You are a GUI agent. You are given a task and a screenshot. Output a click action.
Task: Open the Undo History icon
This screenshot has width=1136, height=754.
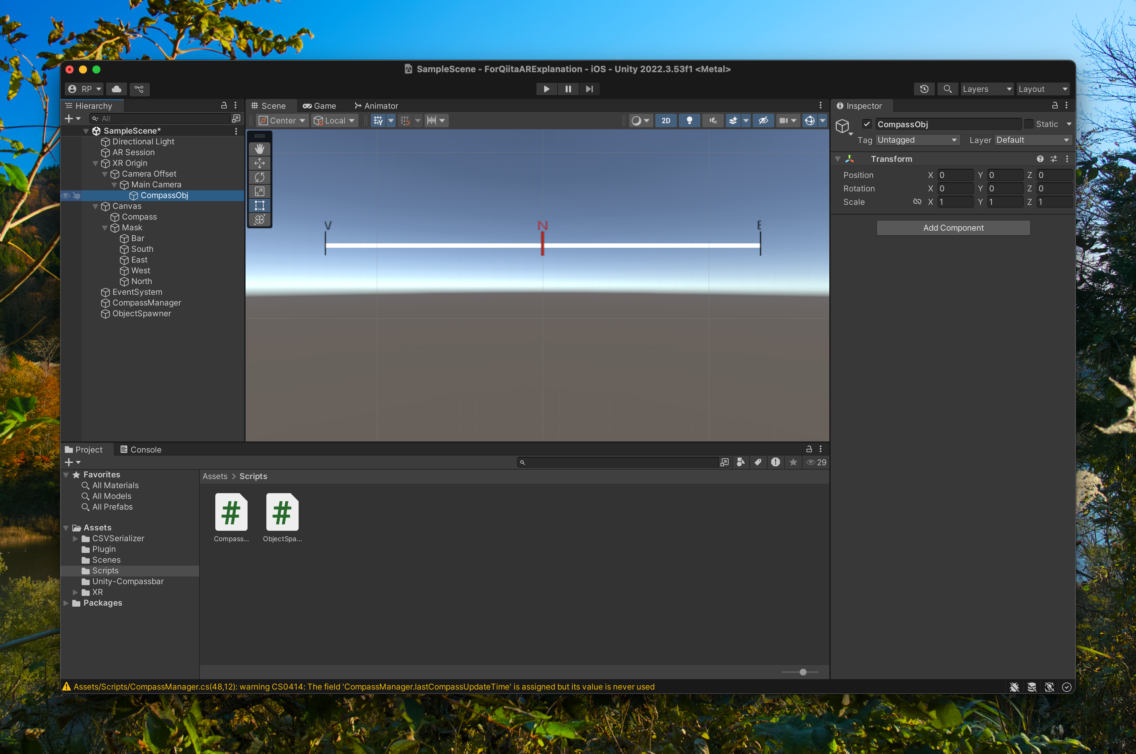[924, 89]
